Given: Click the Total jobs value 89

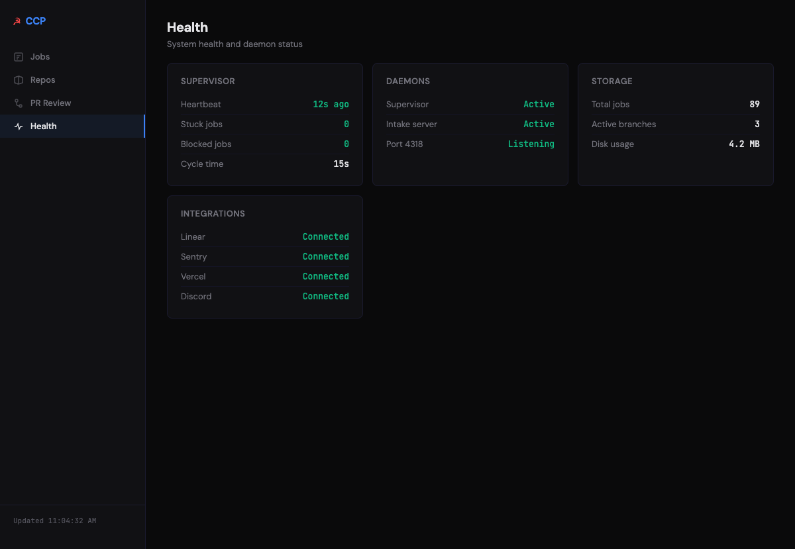Looking at the screenshot, I should coord(755,105).
